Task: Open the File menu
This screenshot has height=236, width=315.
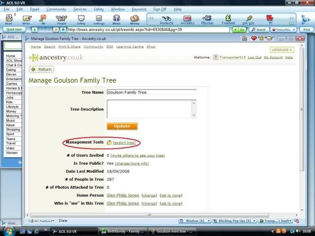Action: coord(6,9)
